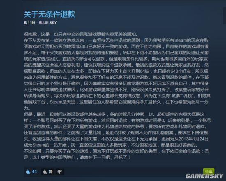This screenshot has width=226, height=181.
Task: Open the 关于无条件退款 announcement title
Action: 49,14
